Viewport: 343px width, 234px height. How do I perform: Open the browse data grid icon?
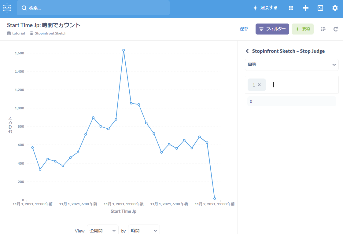(x=291, y=8)
